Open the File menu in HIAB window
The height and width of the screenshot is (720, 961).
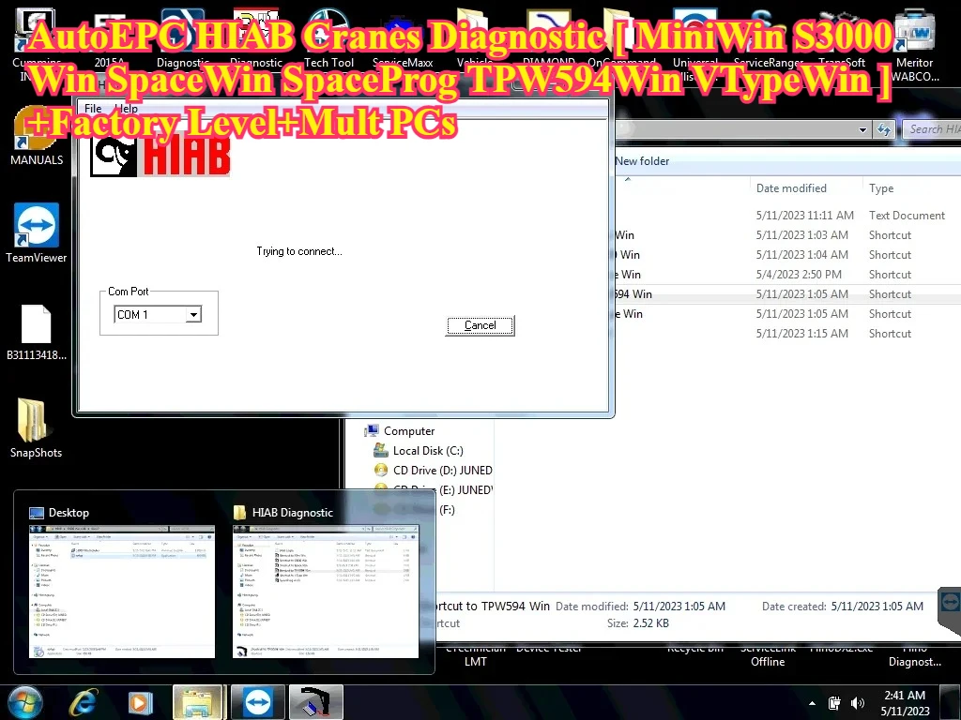tap(93, 109)
